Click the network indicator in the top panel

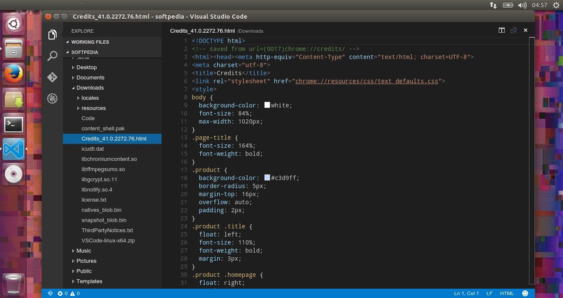click(x=493, y=5)
